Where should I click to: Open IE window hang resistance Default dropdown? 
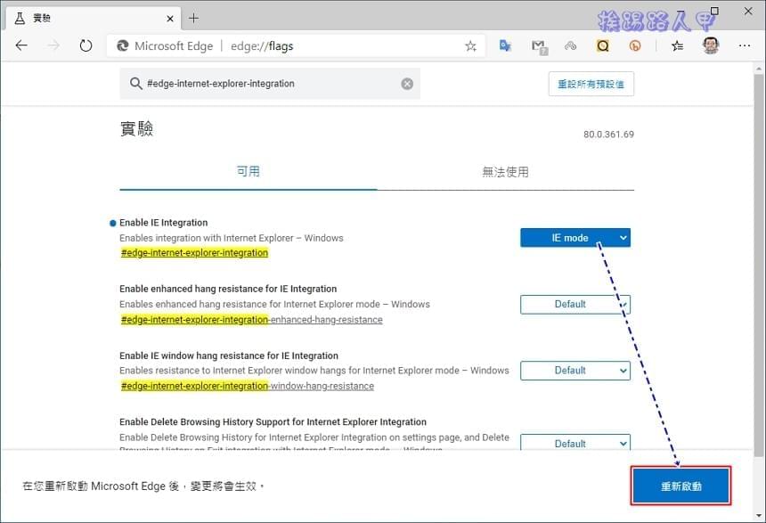pos(575,371)
